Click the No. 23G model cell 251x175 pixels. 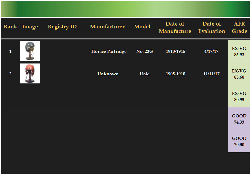tap(144, 51)
